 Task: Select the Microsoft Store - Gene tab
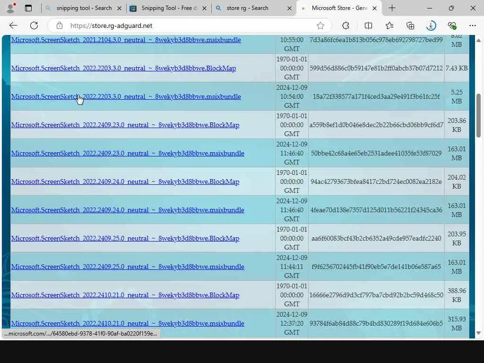(x=339, y=8)
